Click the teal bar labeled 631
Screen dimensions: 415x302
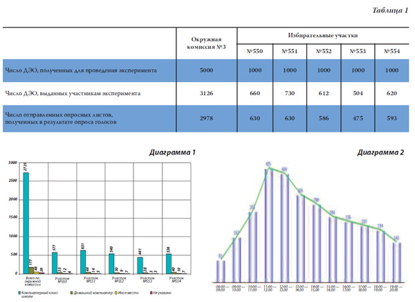[x=82, y=261]
